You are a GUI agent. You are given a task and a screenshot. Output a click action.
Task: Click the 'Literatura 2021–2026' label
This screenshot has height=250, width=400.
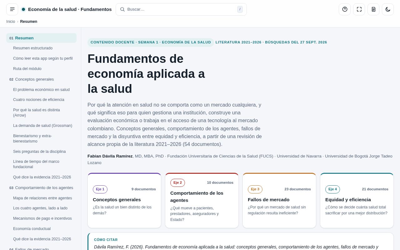(x=271, y=42)
